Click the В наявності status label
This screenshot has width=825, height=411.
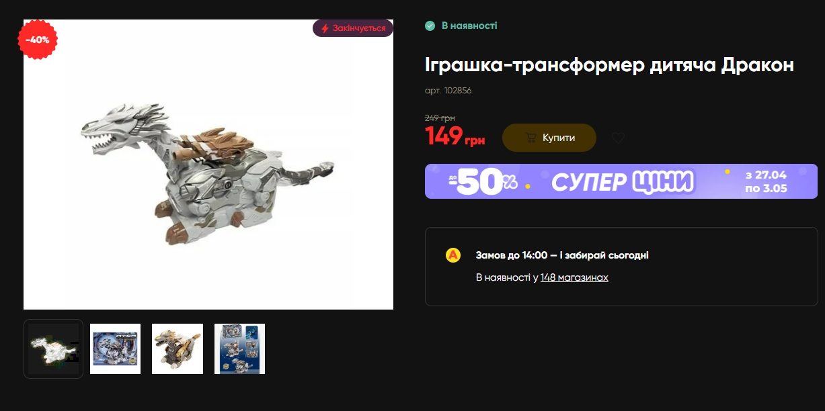(469, 26)
